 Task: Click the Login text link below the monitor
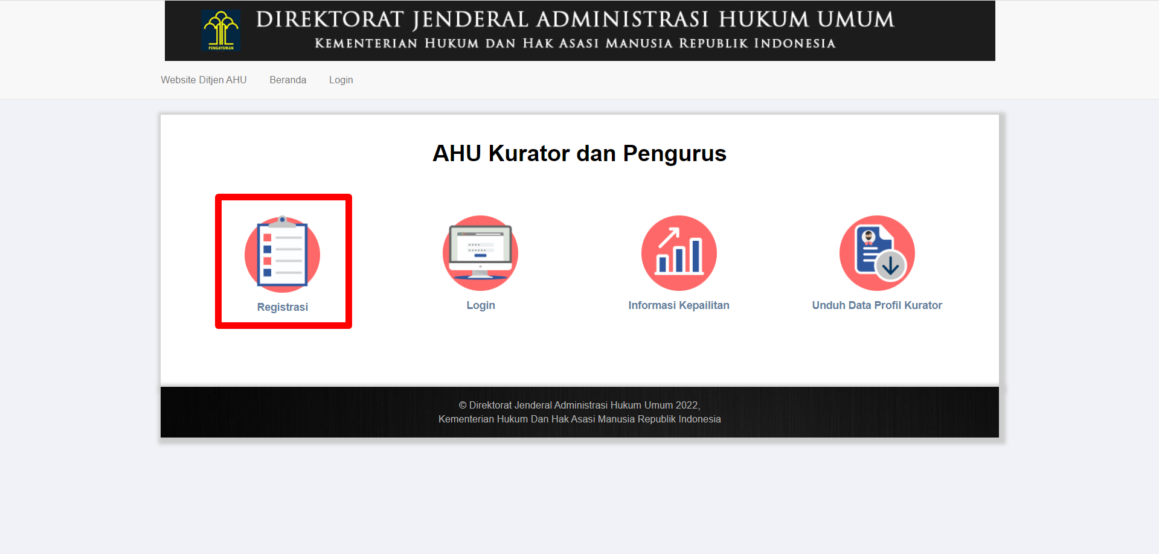pyautogui.click(x=480, y=305)
